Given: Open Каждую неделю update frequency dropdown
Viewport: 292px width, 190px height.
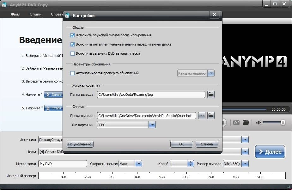Looking at the screenshot, I should pos(211,73).
